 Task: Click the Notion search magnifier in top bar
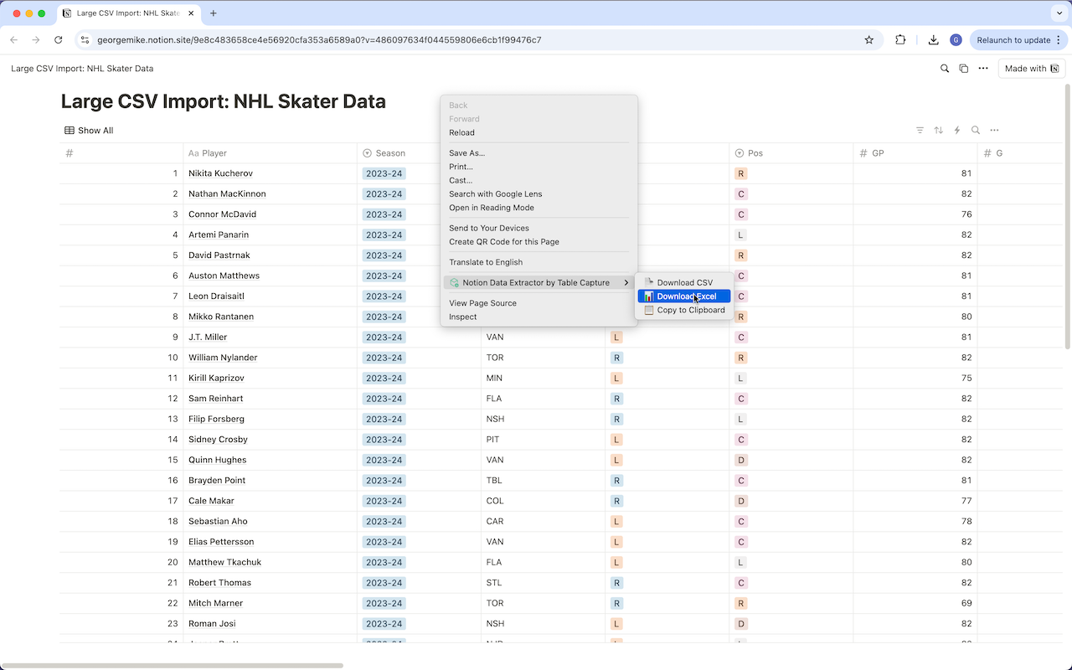click(945, 69)
